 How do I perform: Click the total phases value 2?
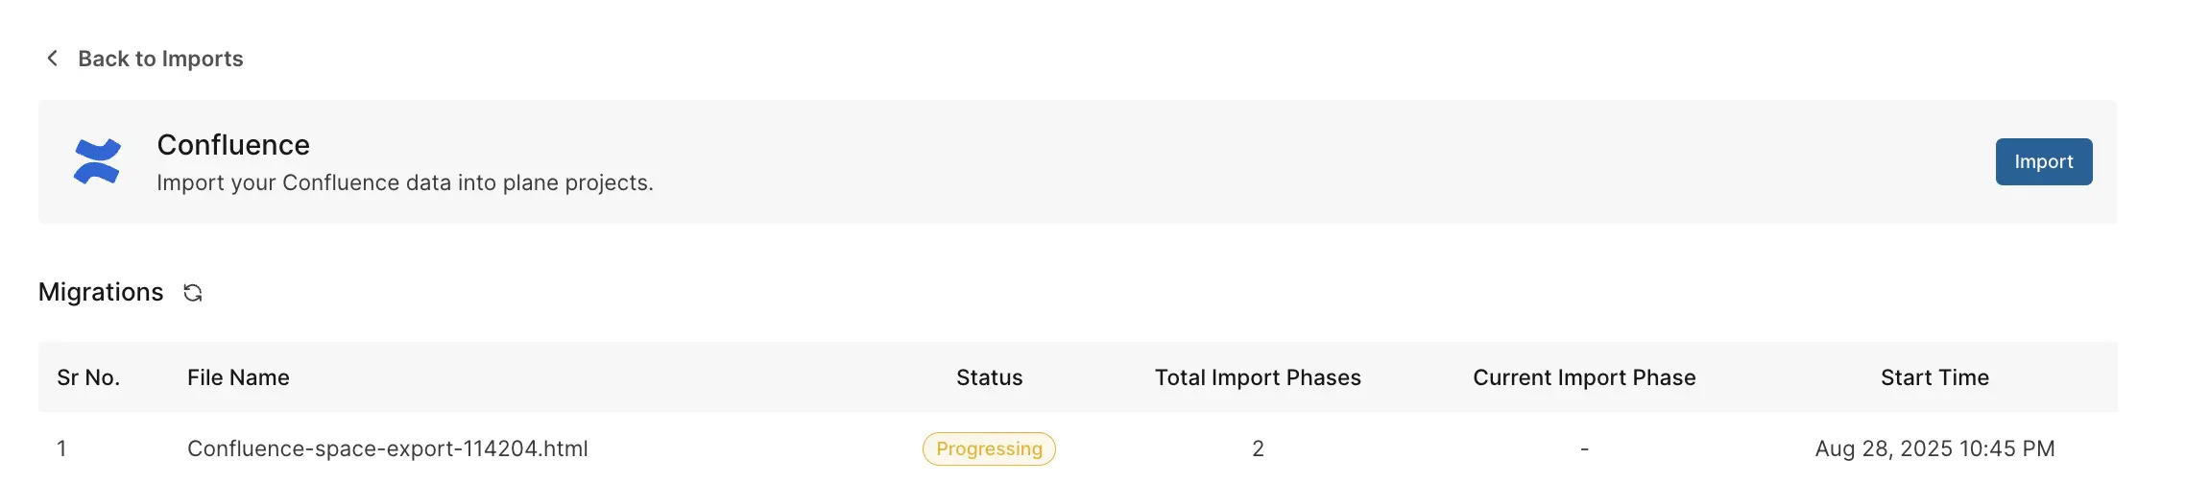click(x=1258, y=448)
